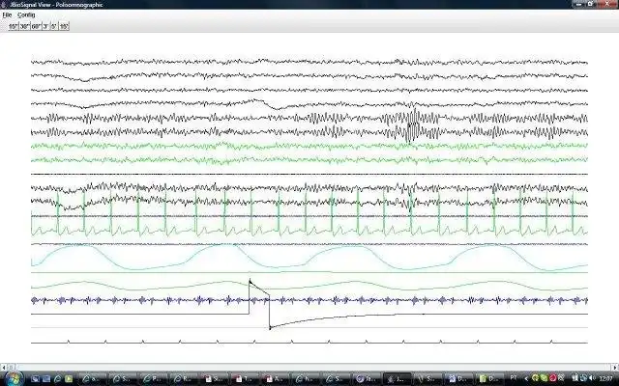The height and width of the screenshot is (386, 619).
Task: Select the 5' time window button
Action: 54,26
